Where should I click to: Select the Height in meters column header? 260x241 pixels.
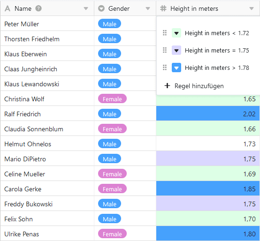pyautogui.click(x=208, y=8)
